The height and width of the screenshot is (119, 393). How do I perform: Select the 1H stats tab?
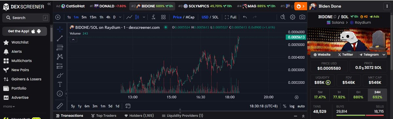pos(339,95)
